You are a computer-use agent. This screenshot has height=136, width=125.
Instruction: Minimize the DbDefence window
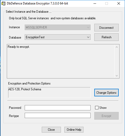(x=95, y=3)
